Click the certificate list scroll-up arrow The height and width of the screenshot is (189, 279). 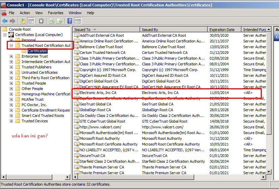tap(269, 29)
